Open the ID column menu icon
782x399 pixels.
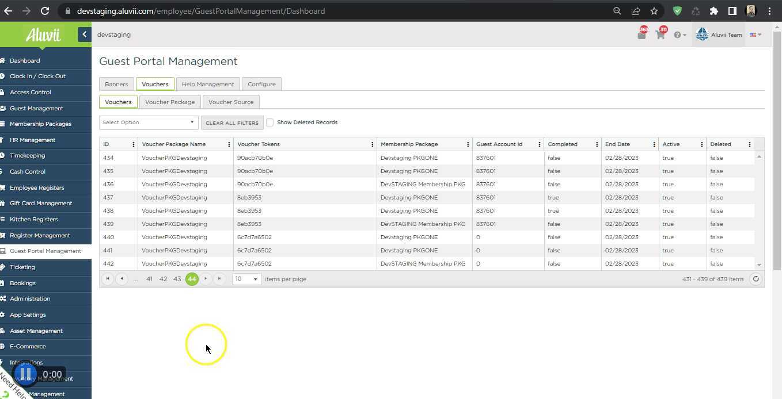click(134, 144)
